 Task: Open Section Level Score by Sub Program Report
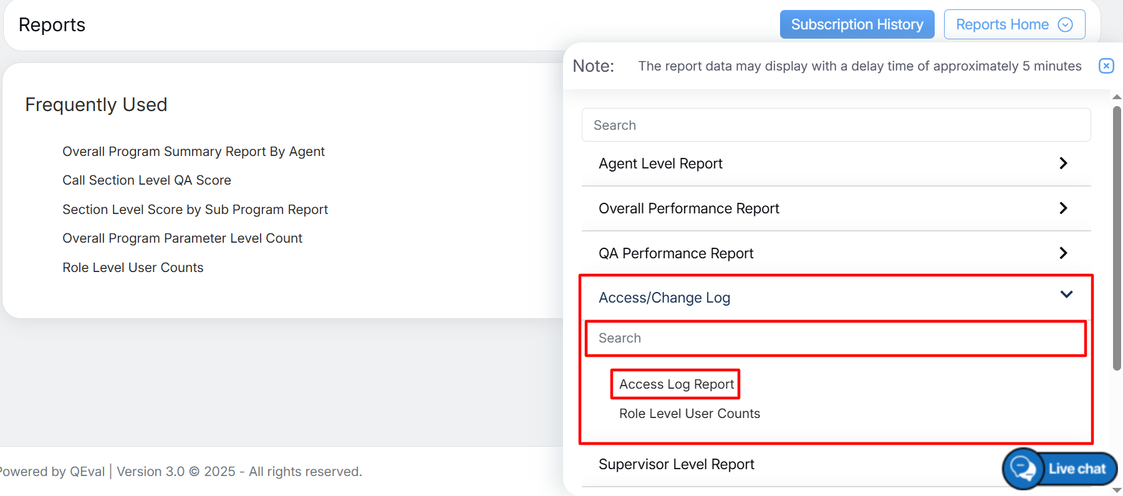(195, 210)
